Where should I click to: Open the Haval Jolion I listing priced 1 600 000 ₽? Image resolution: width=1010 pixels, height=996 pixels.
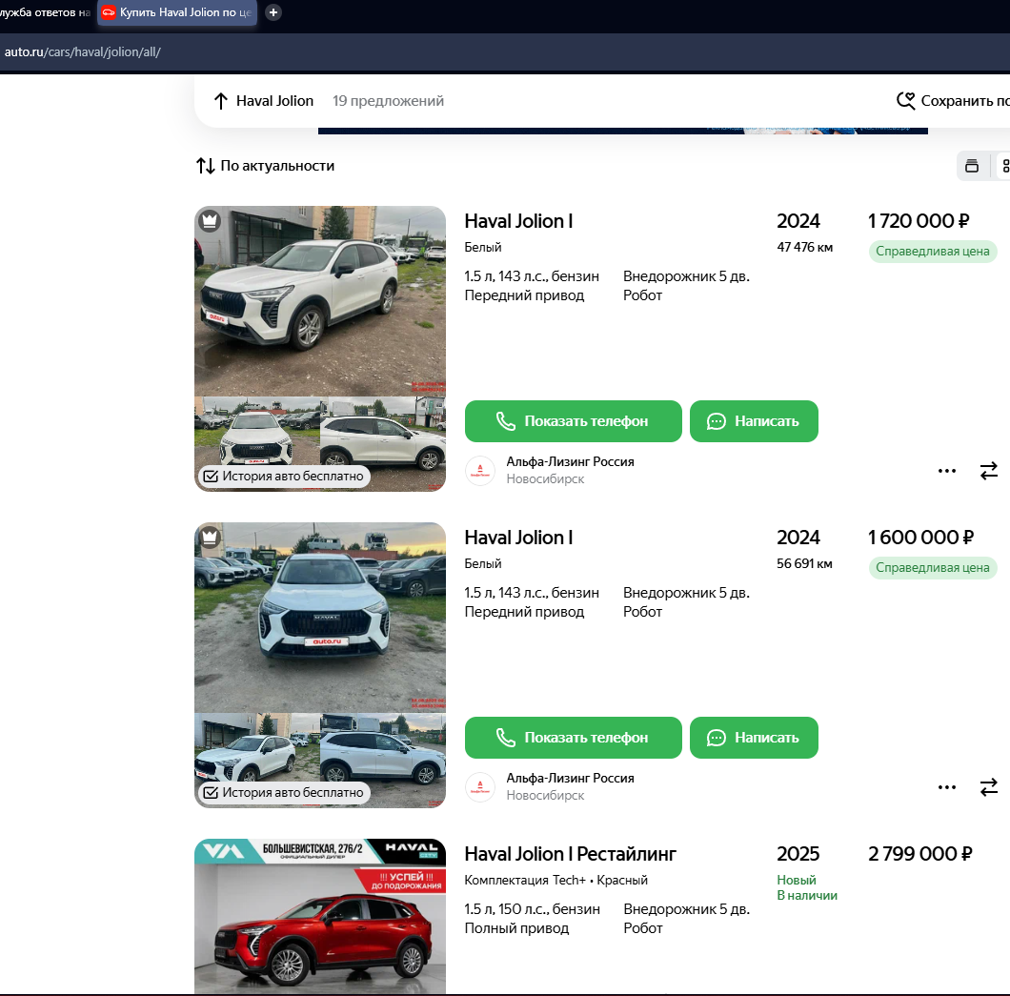(x=518, y=538)
